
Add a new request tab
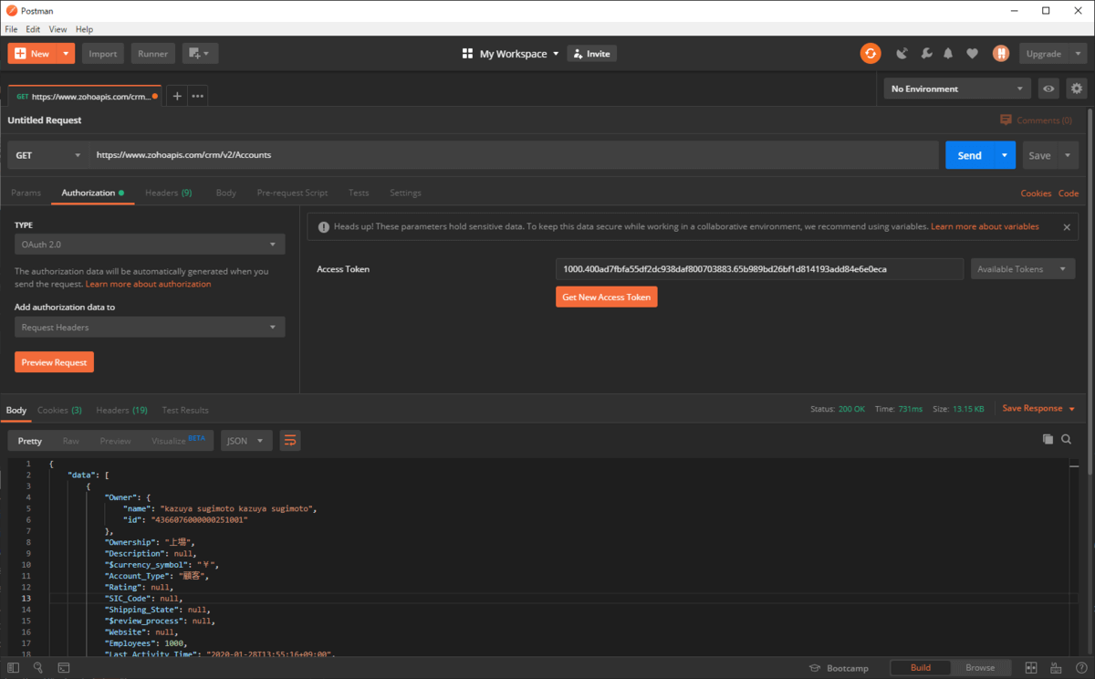(x=177, y=96)
